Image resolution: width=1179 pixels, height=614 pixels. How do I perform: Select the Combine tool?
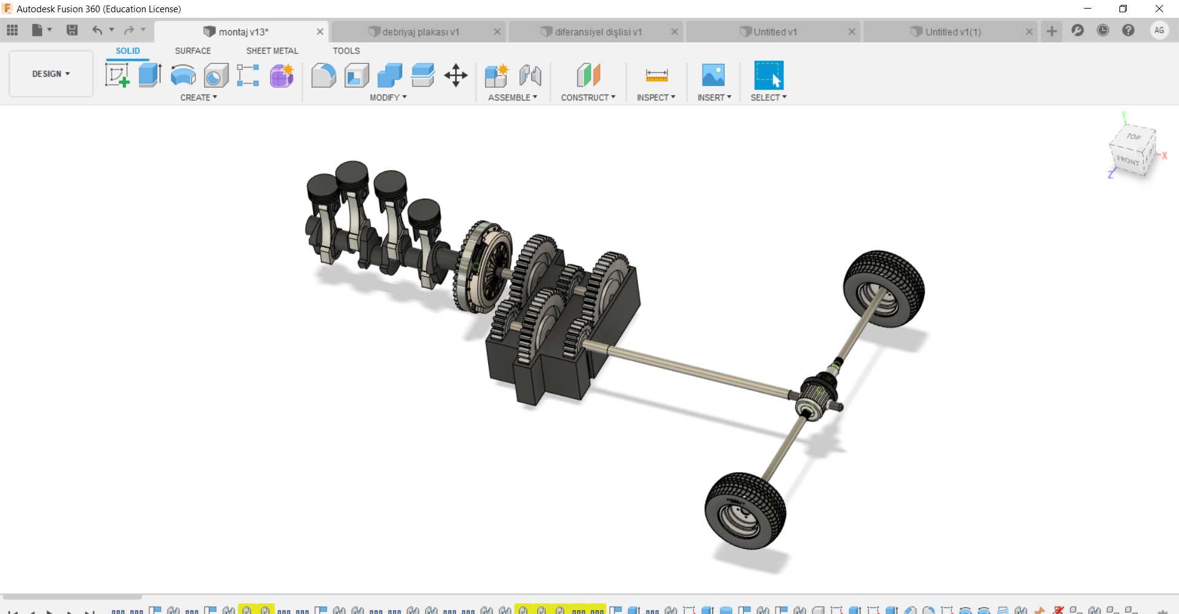click(390, 75)
